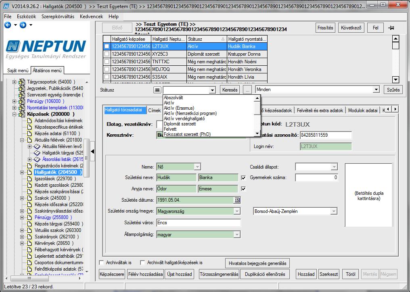Open the Állampolgárság dropdown
Screen dimensions: 410x292
click(237, 234)
